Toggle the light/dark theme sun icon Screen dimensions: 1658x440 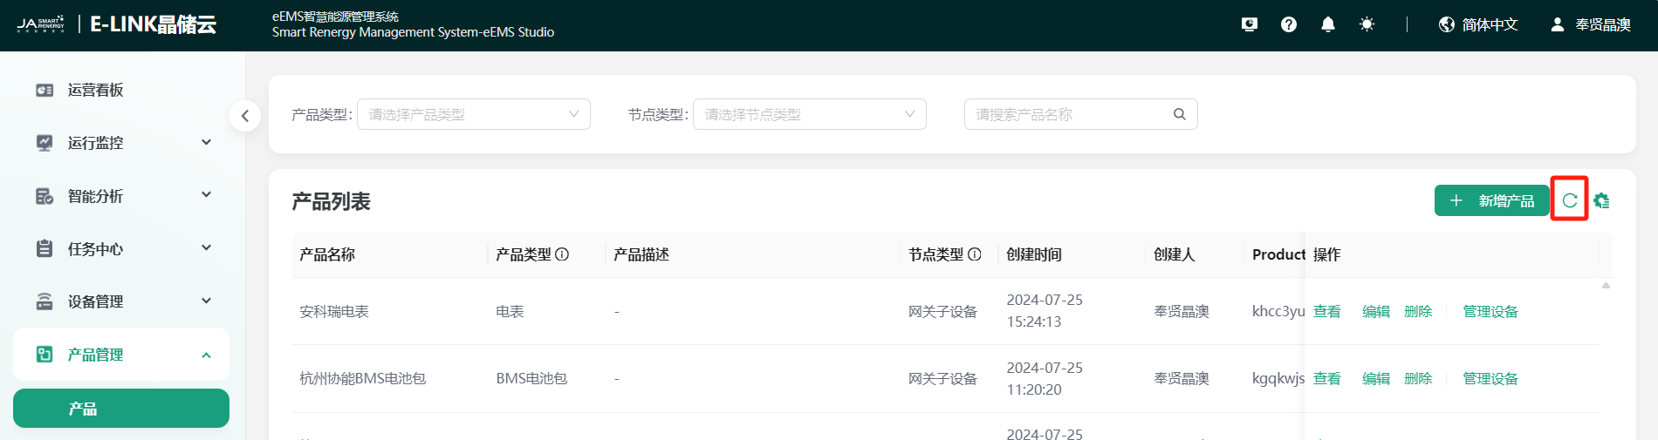pos(1367,24)
